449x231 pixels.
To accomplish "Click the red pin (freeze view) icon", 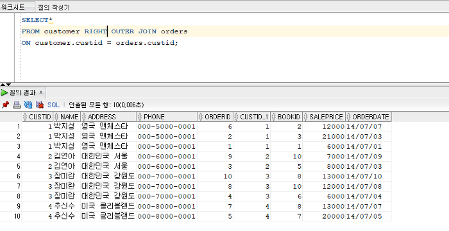I will [x=5, y=105].
